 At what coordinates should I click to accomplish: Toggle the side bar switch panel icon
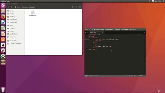tap(86, 76)
